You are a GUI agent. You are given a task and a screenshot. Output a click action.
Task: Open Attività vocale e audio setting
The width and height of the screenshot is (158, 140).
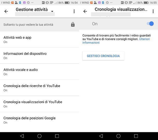[x=39, y=72]
